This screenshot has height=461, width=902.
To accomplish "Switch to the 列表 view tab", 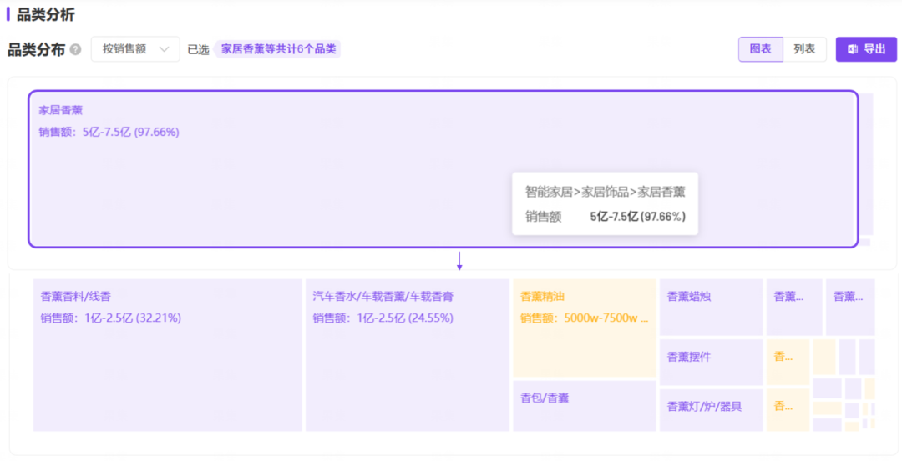I will coord(804,49).
